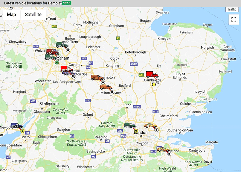This screenshot has width=241, height=172.
Task: Toggle the Traffic layer button
Action: click(232, 9)
